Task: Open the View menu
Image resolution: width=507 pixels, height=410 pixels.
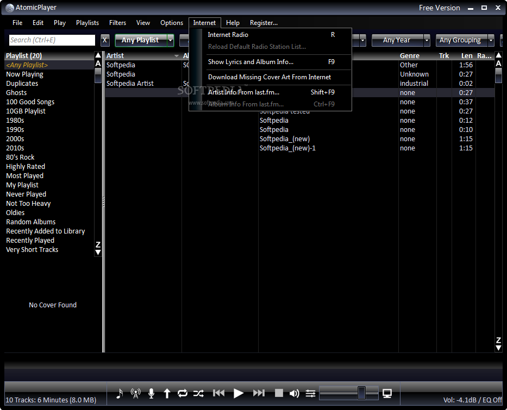Action: [x=143, y=23]
